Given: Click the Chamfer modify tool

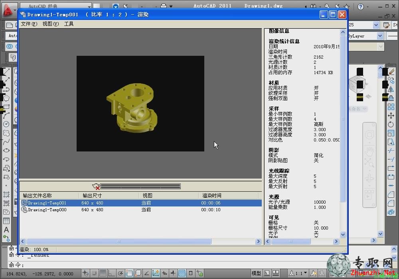Looking at the screenshot, I should coord(391,195).
